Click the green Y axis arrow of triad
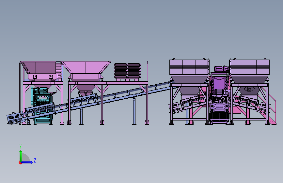 pyautogui.click(x=21, y=156)
